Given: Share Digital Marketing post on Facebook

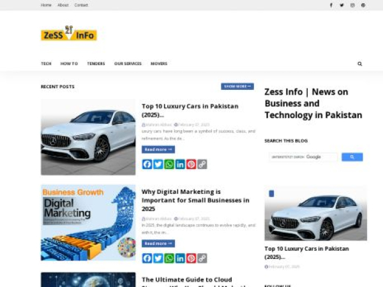Looking at the screenshot, I should (147, 258).
